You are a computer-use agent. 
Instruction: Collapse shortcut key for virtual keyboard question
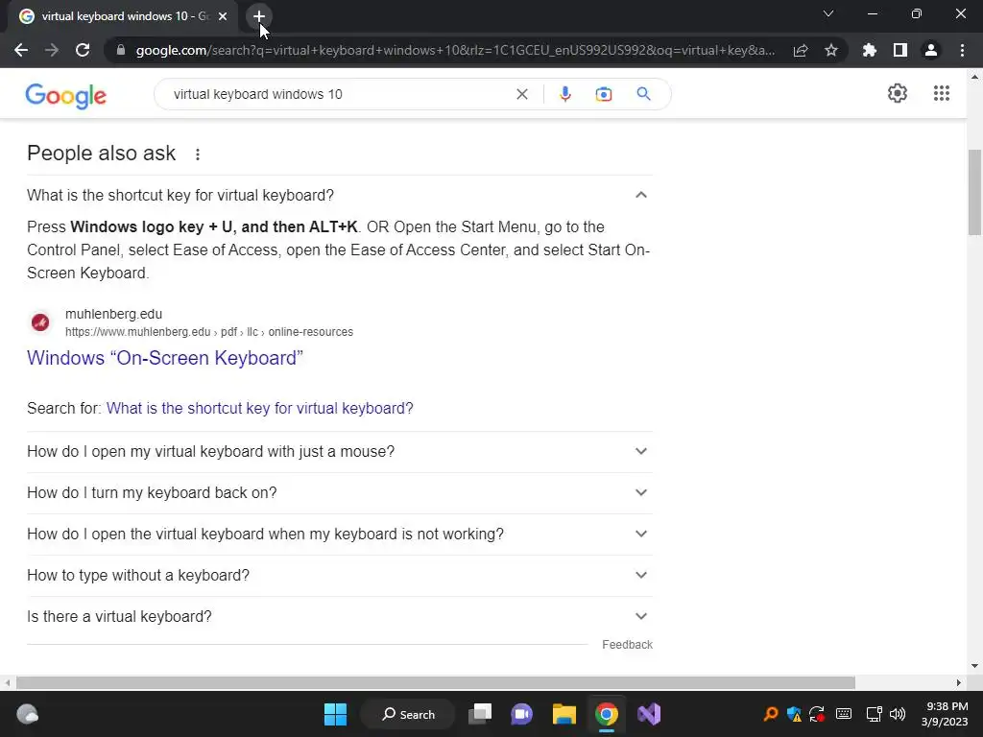339,196
